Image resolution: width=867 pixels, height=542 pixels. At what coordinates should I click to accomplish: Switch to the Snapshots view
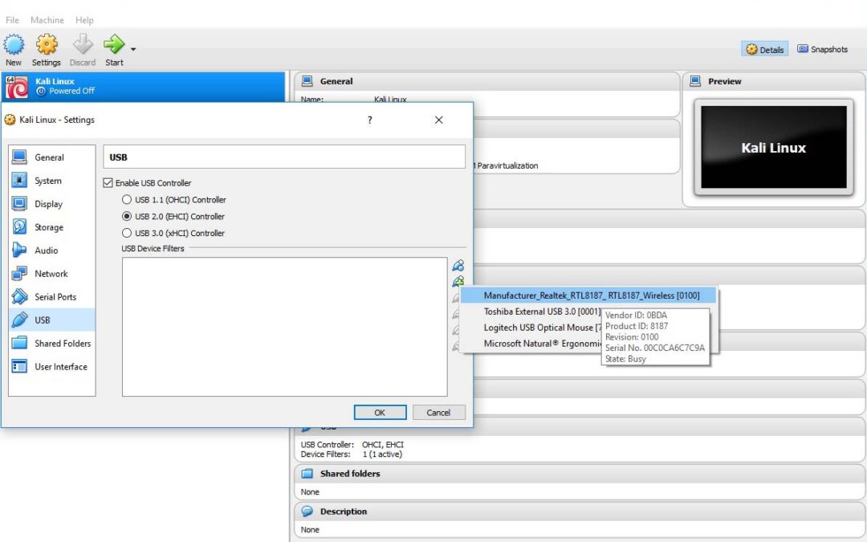(x=822, y=49)
